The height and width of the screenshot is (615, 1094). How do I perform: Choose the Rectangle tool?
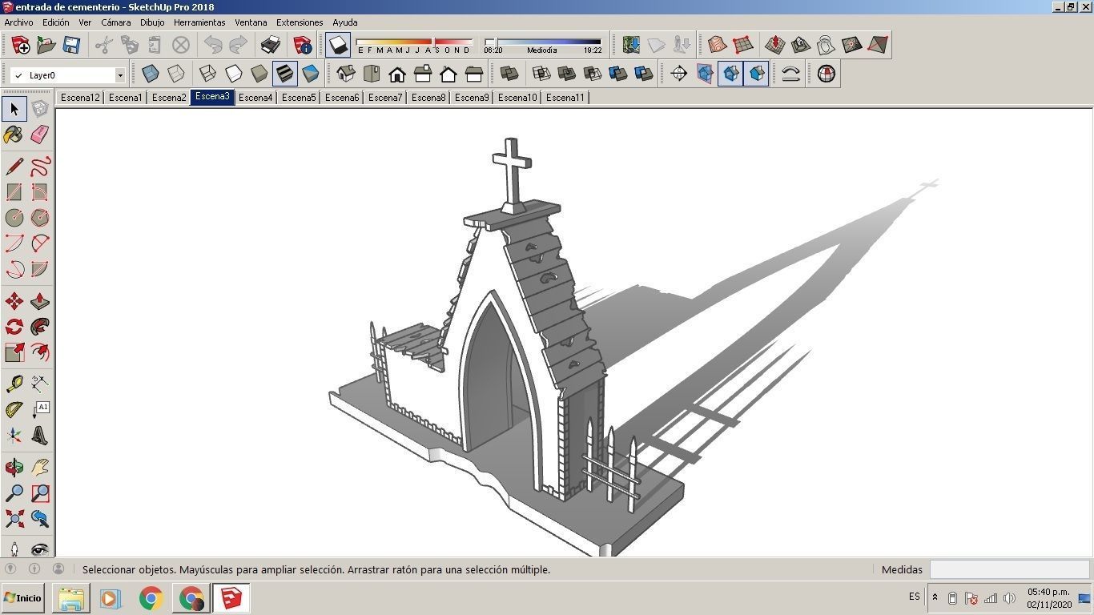[x=14, y=192]
